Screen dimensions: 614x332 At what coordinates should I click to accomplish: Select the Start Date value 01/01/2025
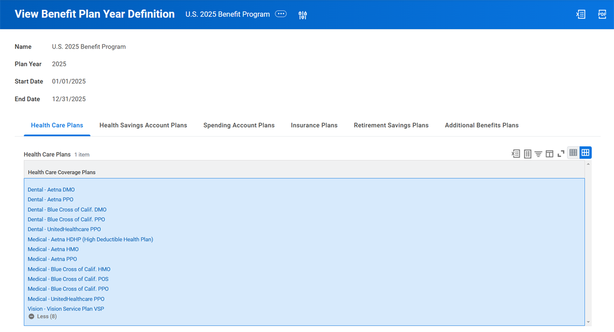69,81
